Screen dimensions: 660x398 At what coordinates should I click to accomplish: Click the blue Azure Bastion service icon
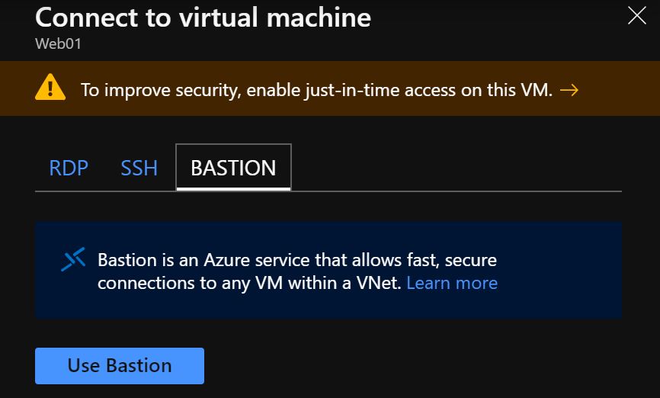coord(73,260)
